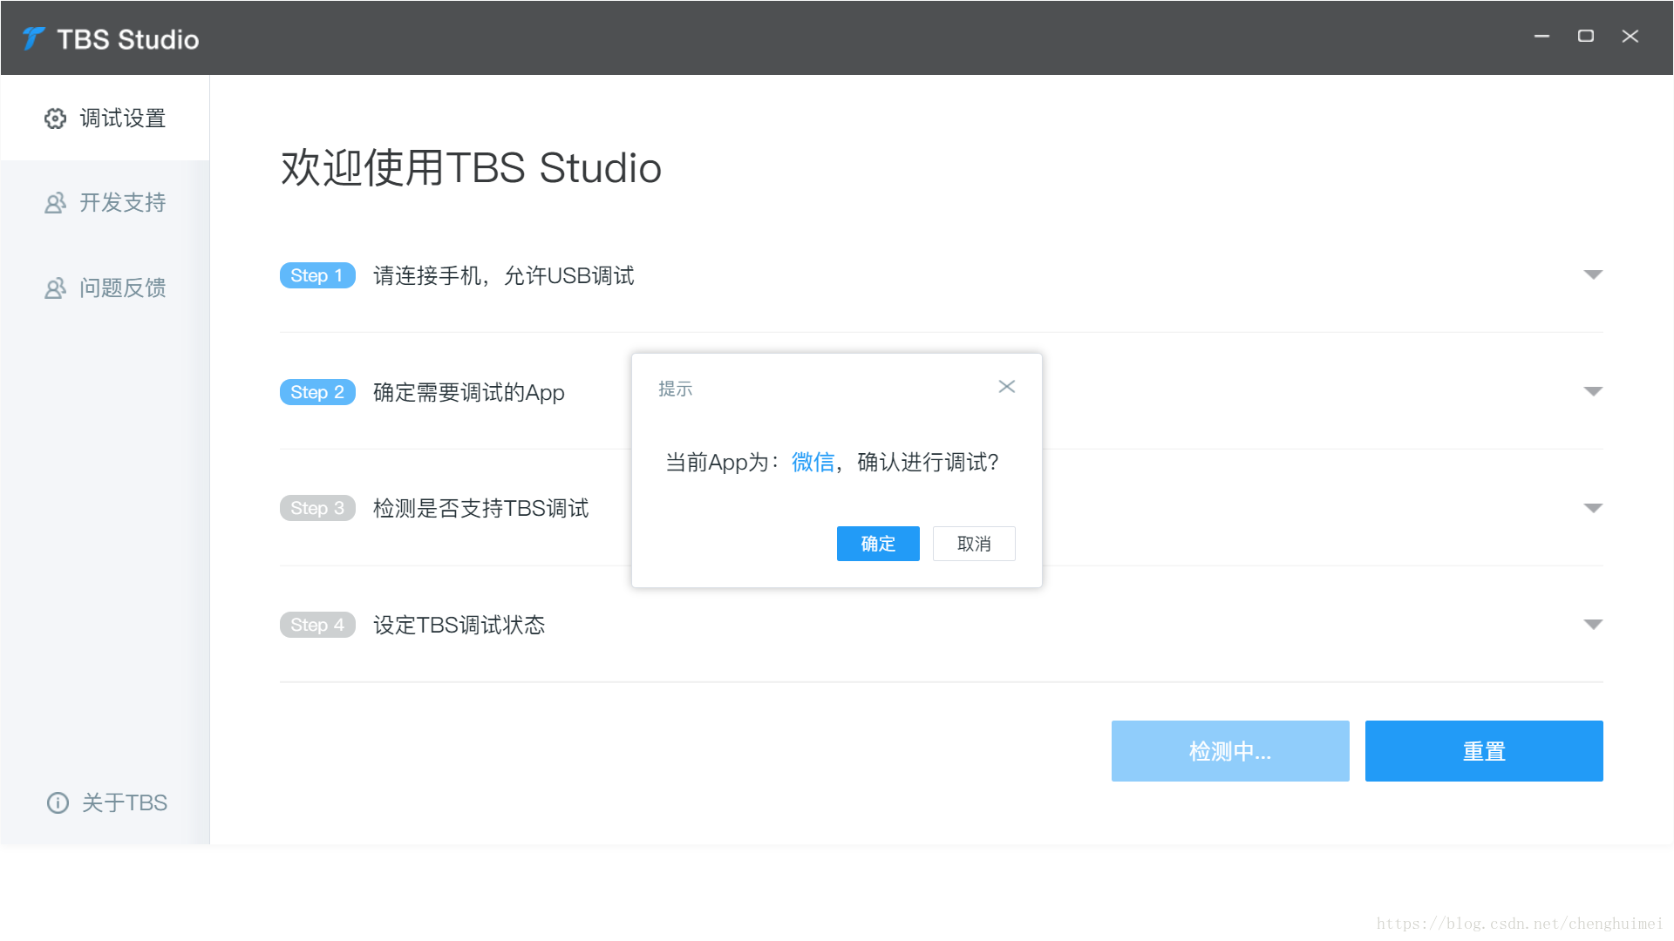Click the gear icon beside 调试设置
This screenshot has width=1674, height=941.
click(x=56, y=118)
